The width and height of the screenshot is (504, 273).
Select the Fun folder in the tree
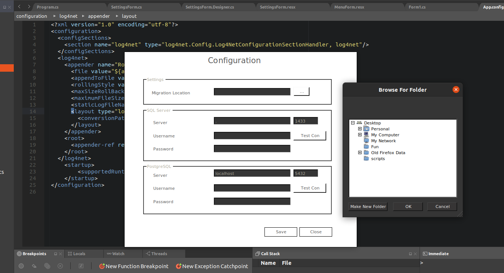pyautogui.click(x=375, y=147)
